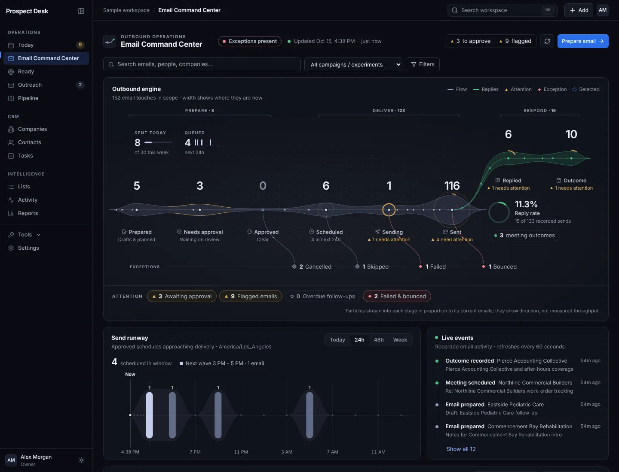Open Settings via the gear icon
The image size is (619, 472).
[x=11, y=248]
